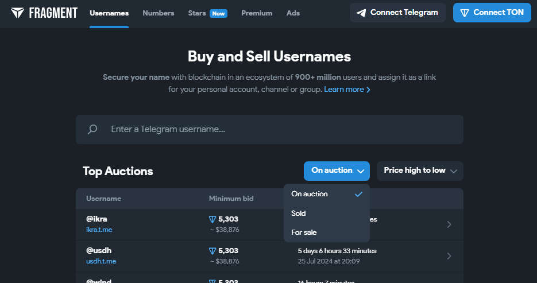Screen dimensions: 537x283
Task: Switch to the Numbers tab
Action: coord(158,13)
